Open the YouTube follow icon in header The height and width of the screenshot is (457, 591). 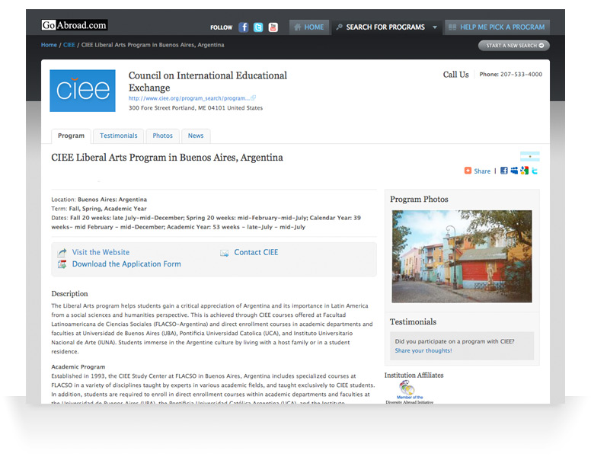pos(273,27)
